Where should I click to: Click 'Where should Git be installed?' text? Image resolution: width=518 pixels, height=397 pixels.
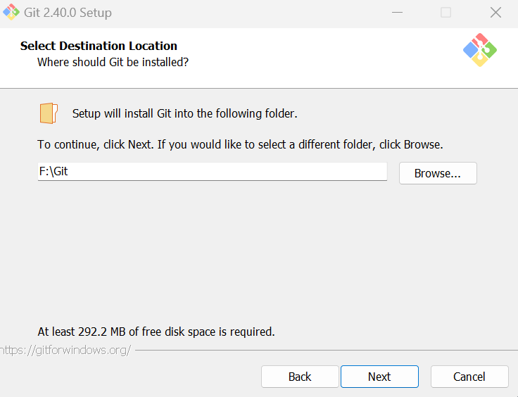(x=113, y=62)
